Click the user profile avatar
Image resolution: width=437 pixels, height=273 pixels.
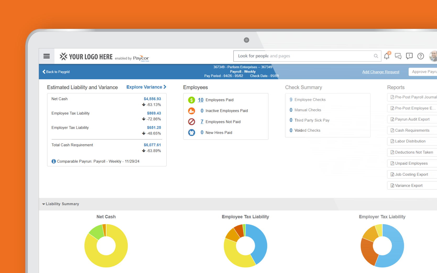pyautogui.click(x=433, y=56)
